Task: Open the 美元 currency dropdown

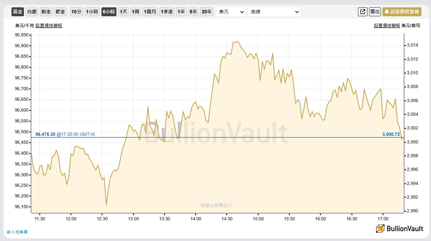Action: (x=231, y=12)
